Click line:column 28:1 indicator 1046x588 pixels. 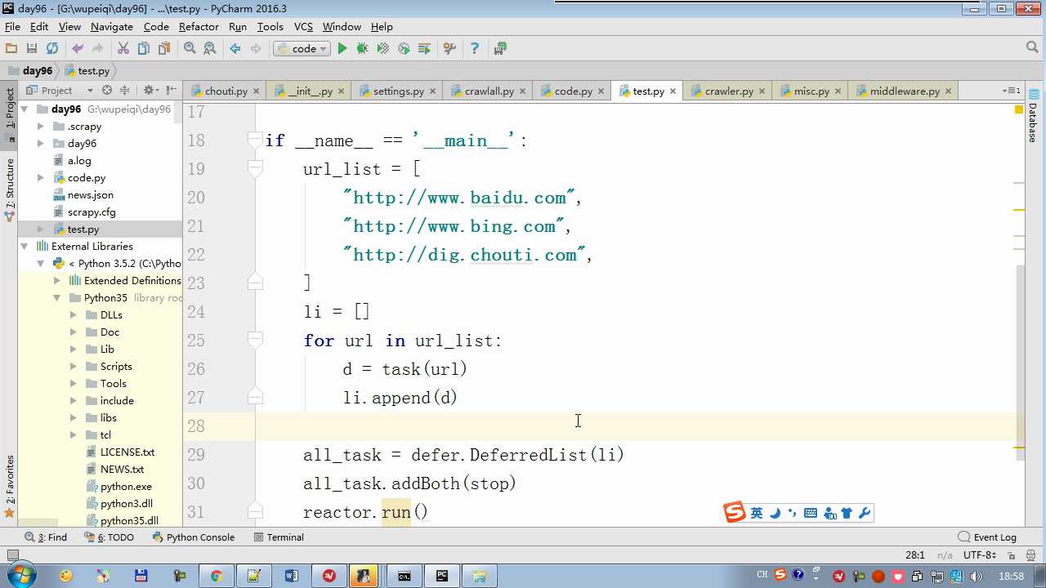[x=914, y=555]
